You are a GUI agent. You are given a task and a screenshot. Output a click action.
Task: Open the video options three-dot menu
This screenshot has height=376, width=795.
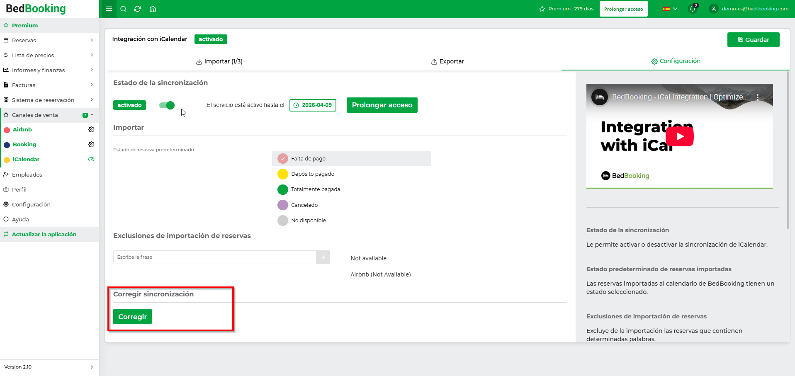tap(757, 97)
